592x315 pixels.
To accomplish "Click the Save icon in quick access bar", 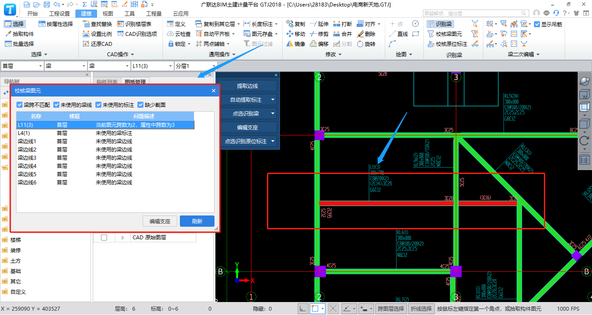I will point(46,5).
